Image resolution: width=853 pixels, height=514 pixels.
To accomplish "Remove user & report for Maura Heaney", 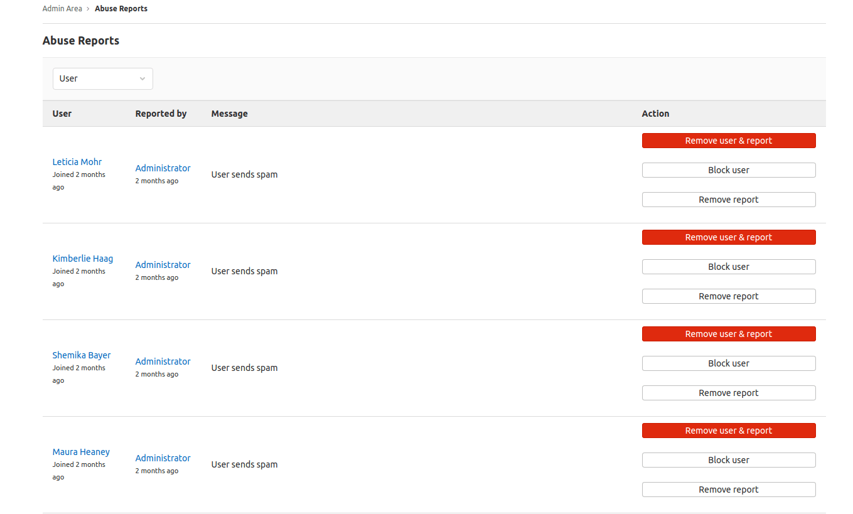I will (728, 430).
